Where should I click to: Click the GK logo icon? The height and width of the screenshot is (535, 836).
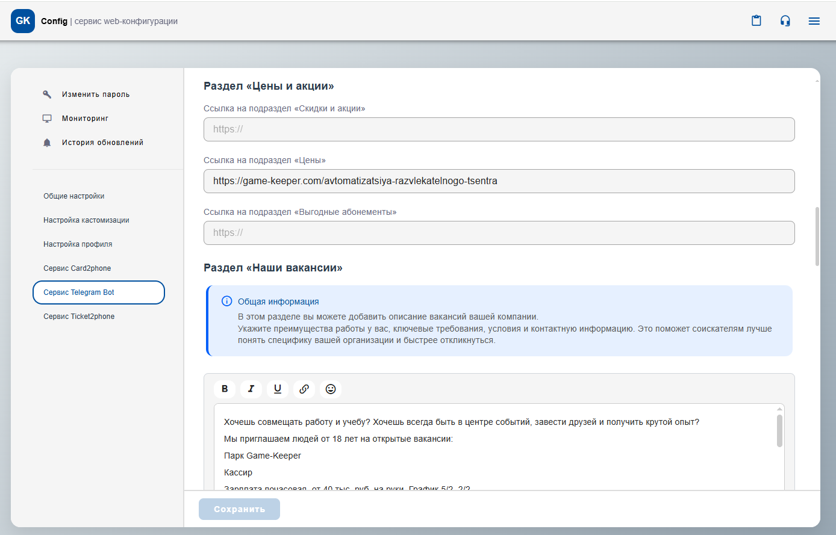point(23,21)
